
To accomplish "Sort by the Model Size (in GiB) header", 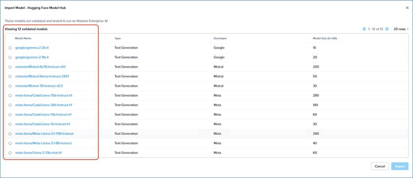I will tap(325, 39).
